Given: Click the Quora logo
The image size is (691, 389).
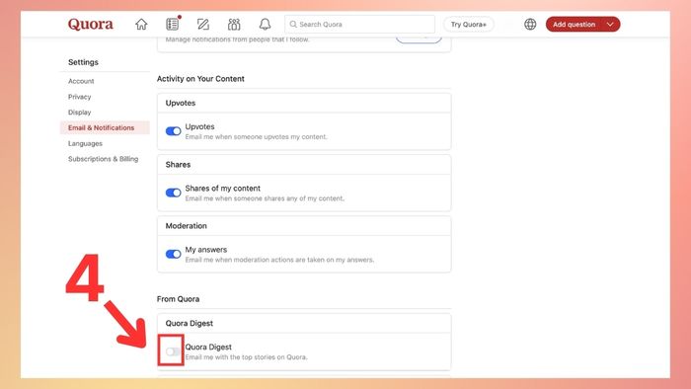Looking at the screenshot, I should coord(91,24).
